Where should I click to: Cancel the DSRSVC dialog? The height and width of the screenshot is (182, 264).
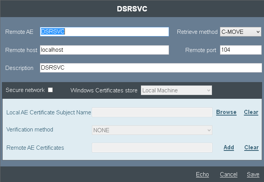[229, 174]
